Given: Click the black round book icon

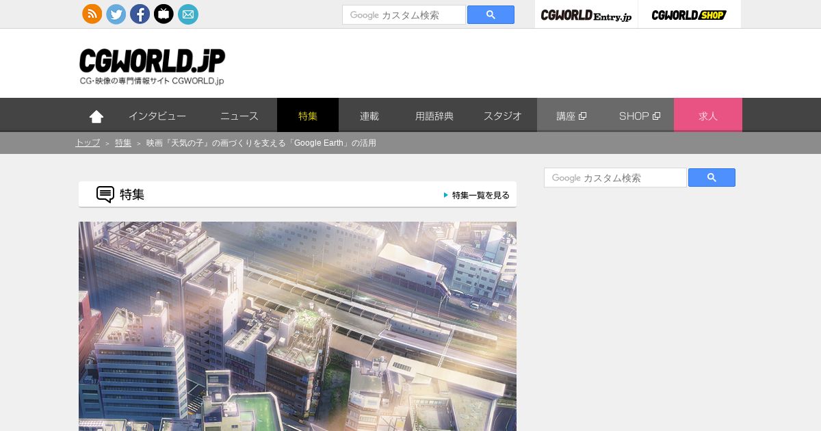Looking at the screenshot, I should 164,14.
